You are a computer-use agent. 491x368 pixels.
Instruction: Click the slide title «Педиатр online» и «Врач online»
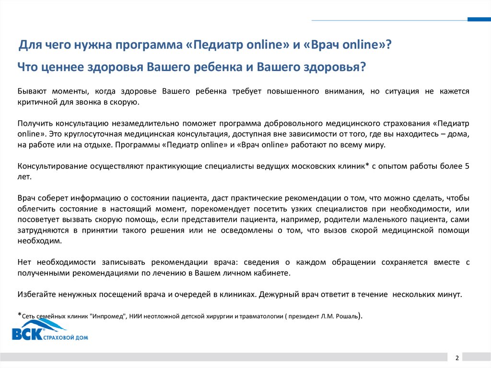point(205,45)
